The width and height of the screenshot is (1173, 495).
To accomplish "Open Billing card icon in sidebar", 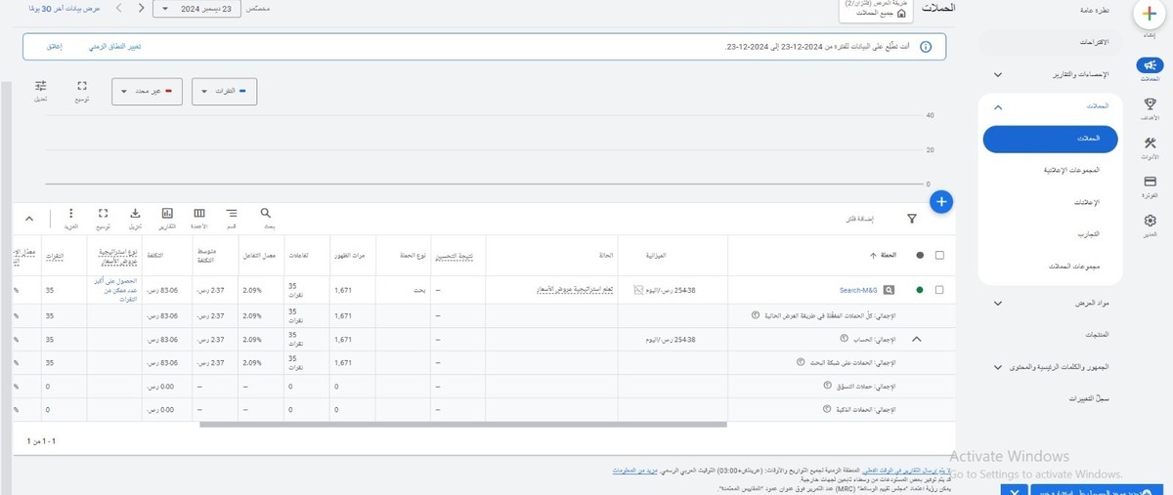I will click(1150, 182).
